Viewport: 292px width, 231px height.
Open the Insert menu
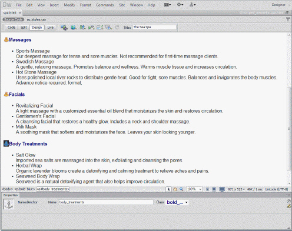point(54,5)
